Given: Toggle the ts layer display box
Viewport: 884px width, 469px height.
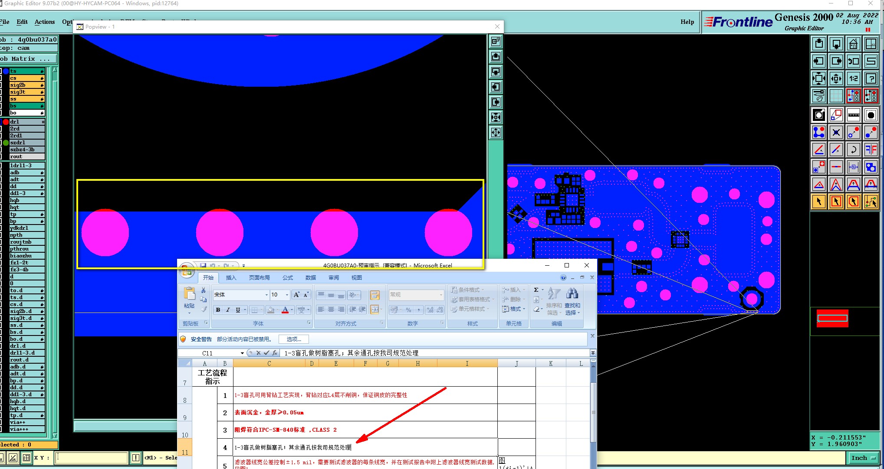Looking at the screenshot, I should point(6,71).
